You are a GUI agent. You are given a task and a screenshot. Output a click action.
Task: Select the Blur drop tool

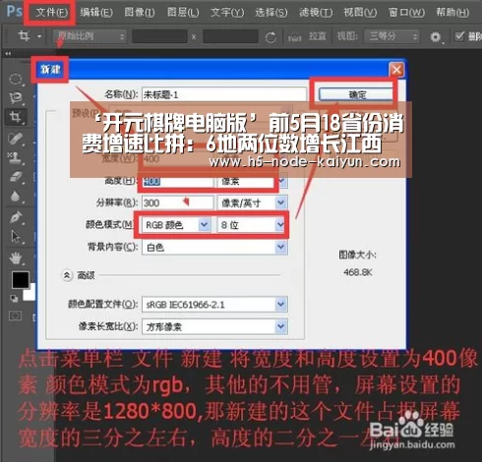click(16, 197)
